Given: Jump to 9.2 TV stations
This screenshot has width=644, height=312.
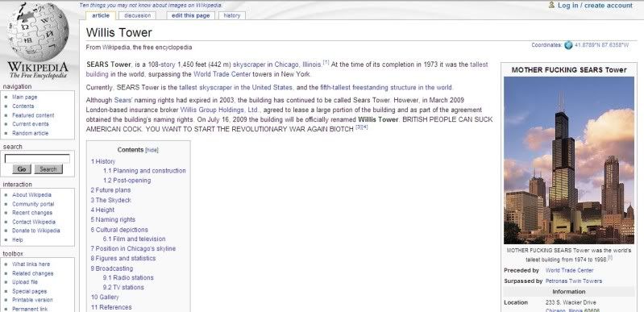Looking at the screenshot, I should point(123,287).
